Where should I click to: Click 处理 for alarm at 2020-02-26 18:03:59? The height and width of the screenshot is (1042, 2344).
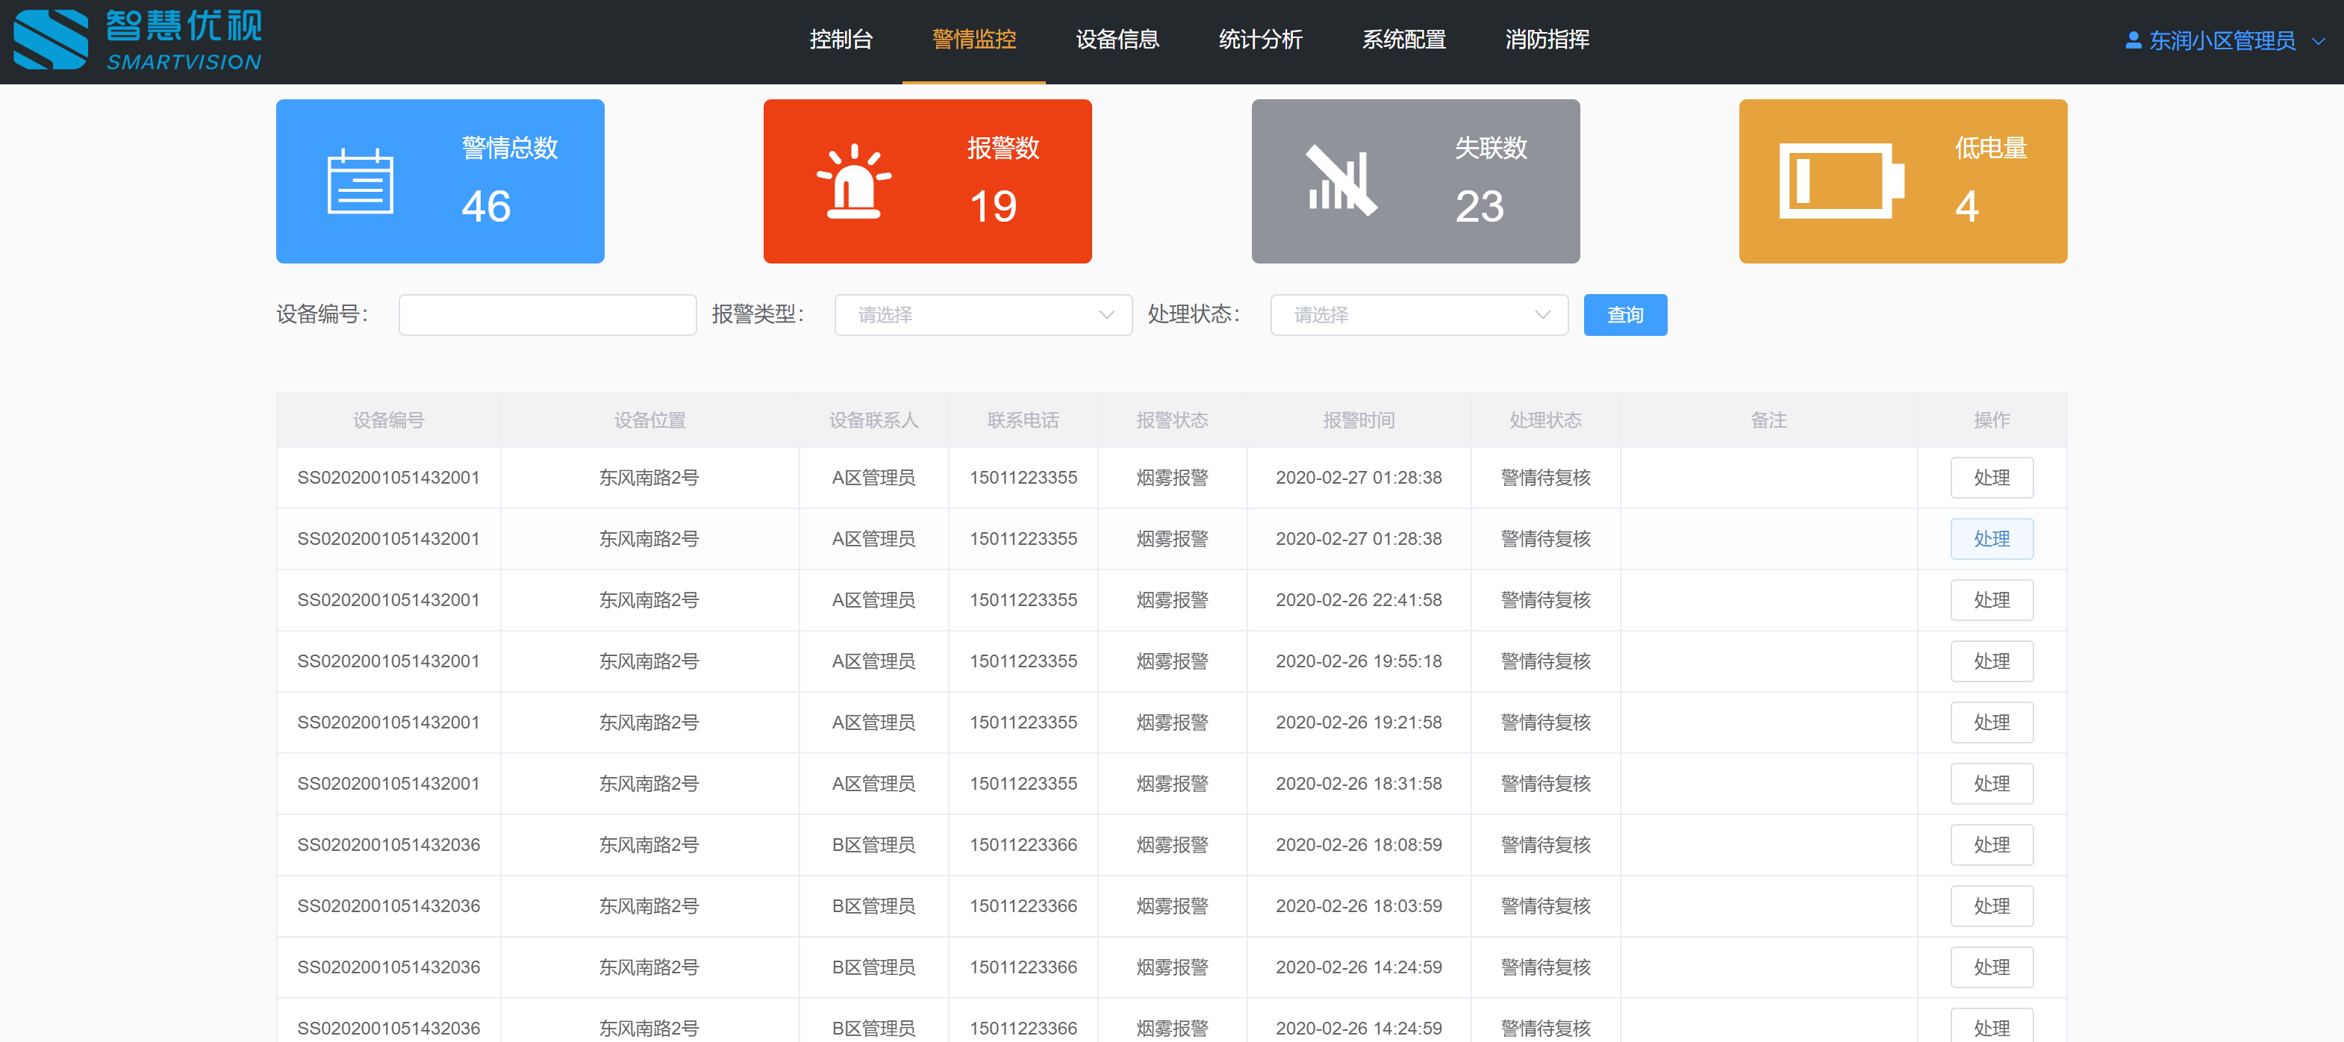tap(1991, 906)
